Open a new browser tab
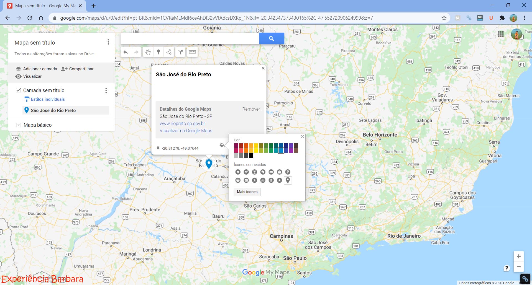 93,6
